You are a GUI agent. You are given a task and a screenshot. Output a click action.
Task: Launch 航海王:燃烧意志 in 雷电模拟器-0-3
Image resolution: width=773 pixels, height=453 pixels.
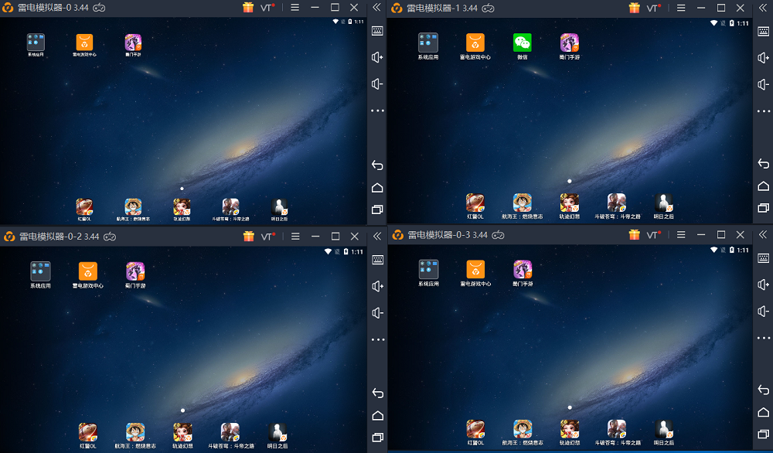point(523,429)
